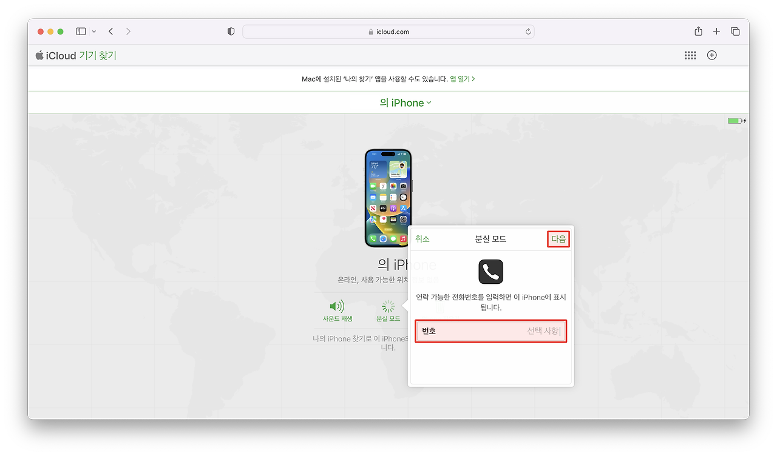Click the '온라인, 사용 가능한 위치' status text
This screenshot has height=456, width=777.
click(374, 280)
